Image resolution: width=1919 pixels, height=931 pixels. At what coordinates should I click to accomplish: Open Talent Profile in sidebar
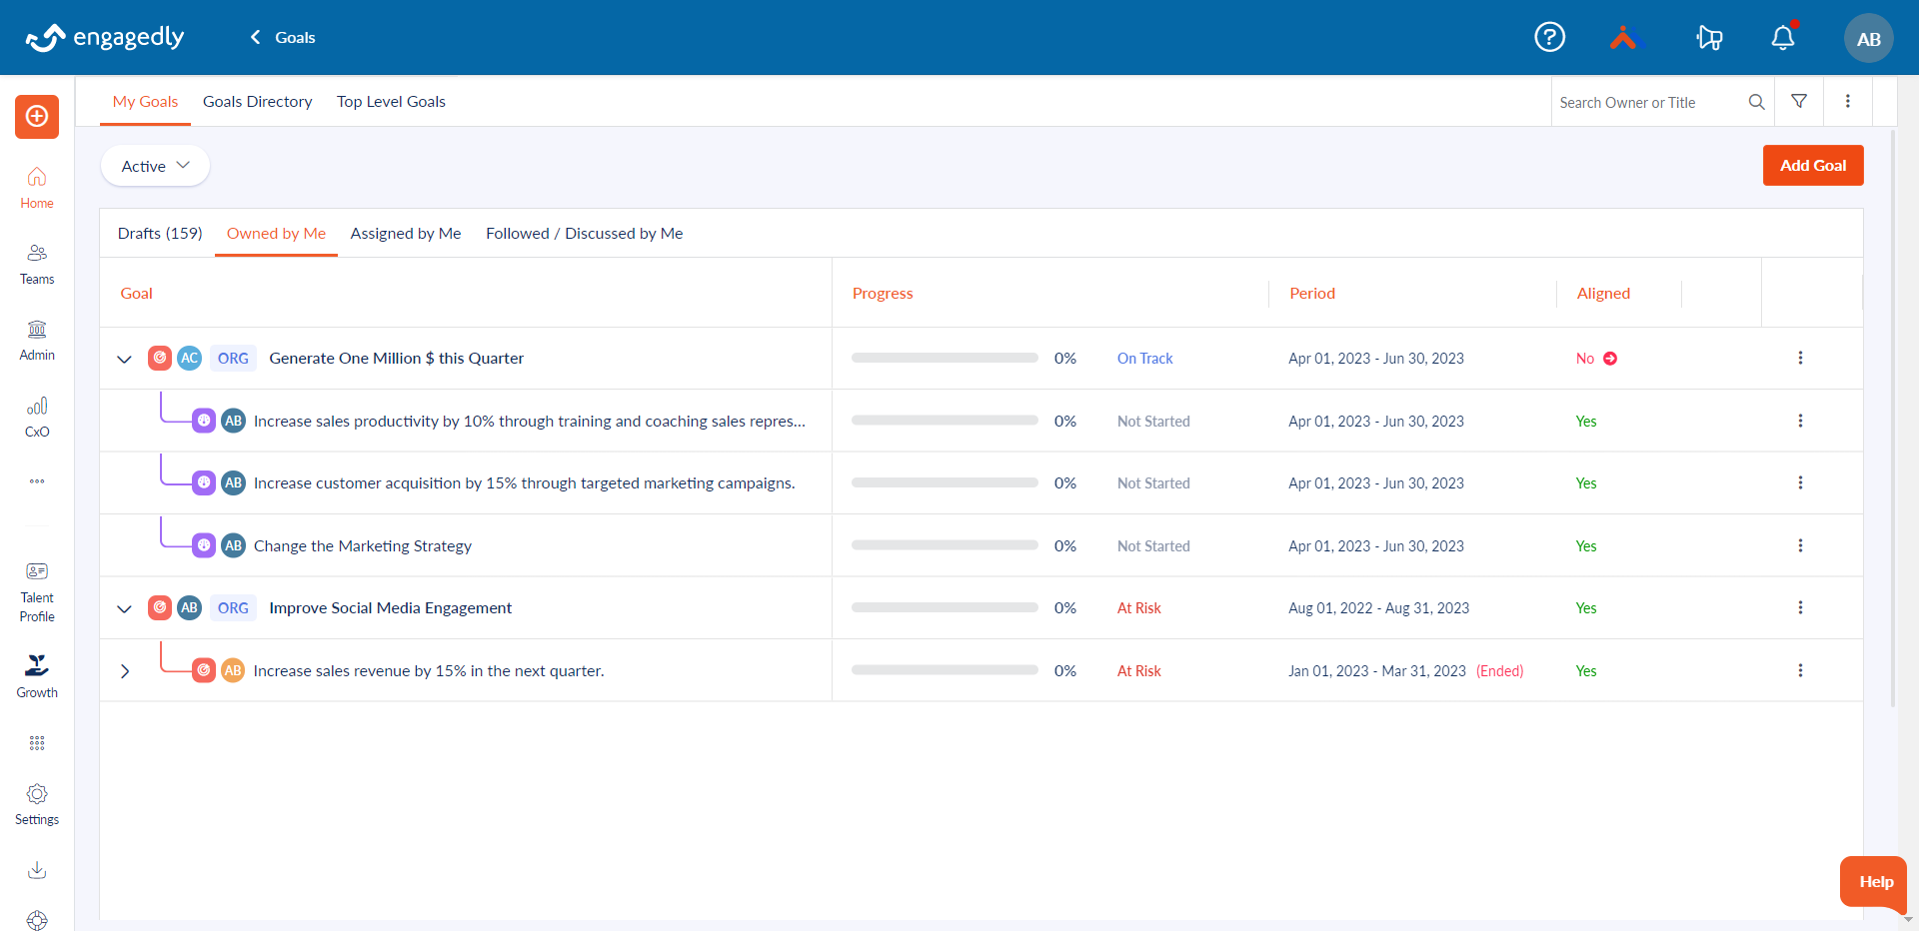(37, 592)
